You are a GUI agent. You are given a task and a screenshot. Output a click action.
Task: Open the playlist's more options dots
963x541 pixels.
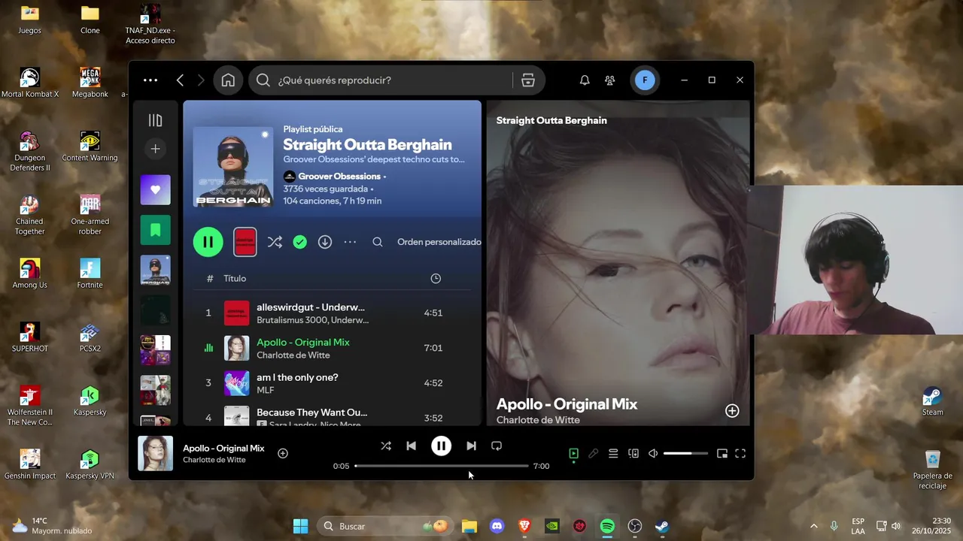click(x=350, y=242)
